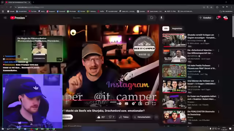Switch player to theater mode
234x131 pixels.
(147, 104)
